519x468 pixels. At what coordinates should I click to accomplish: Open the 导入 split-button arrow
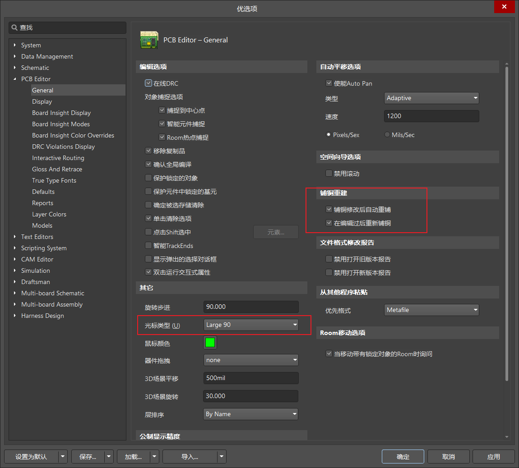(x=222, y=456)
